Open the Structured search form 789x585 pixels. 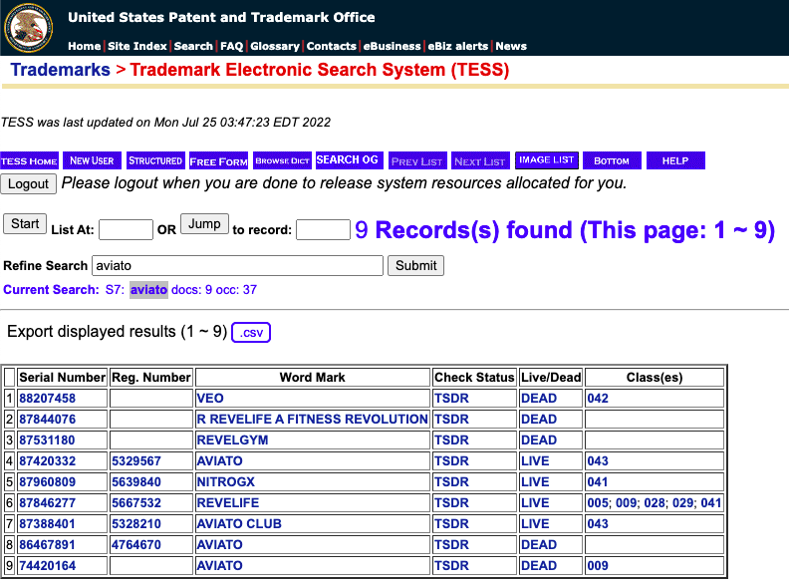155,160
